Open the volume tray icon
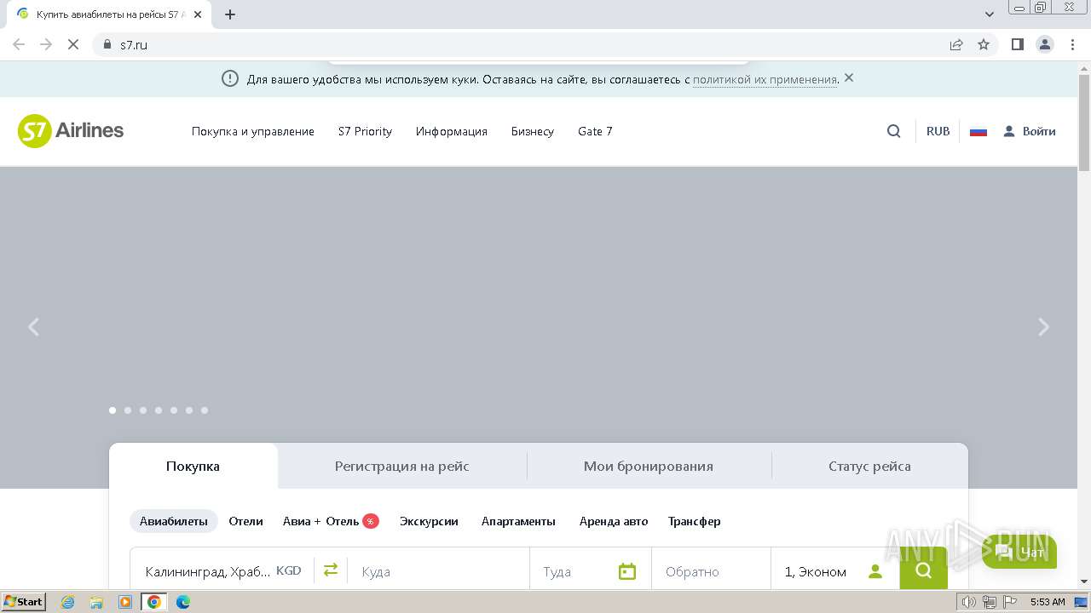Viewport: 1091px width, 613px height. [969, 602]
